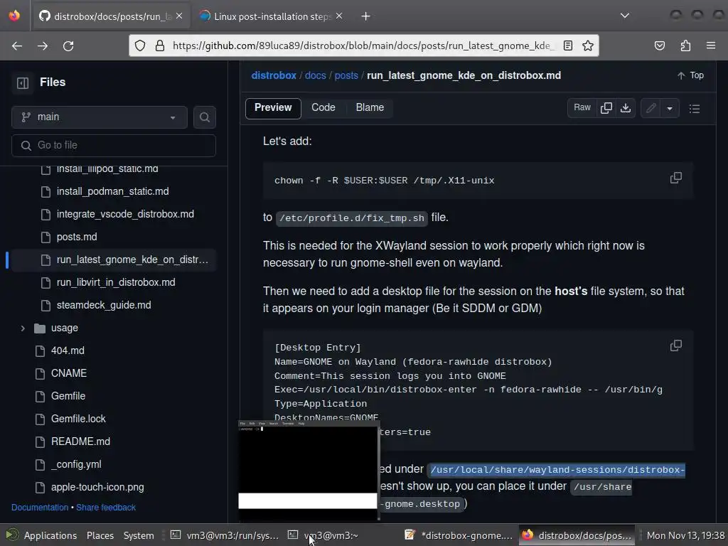Viewport: 728px width, 546px height.
Task: List all tabs dropdown arrow
Action: click(625, 16)
